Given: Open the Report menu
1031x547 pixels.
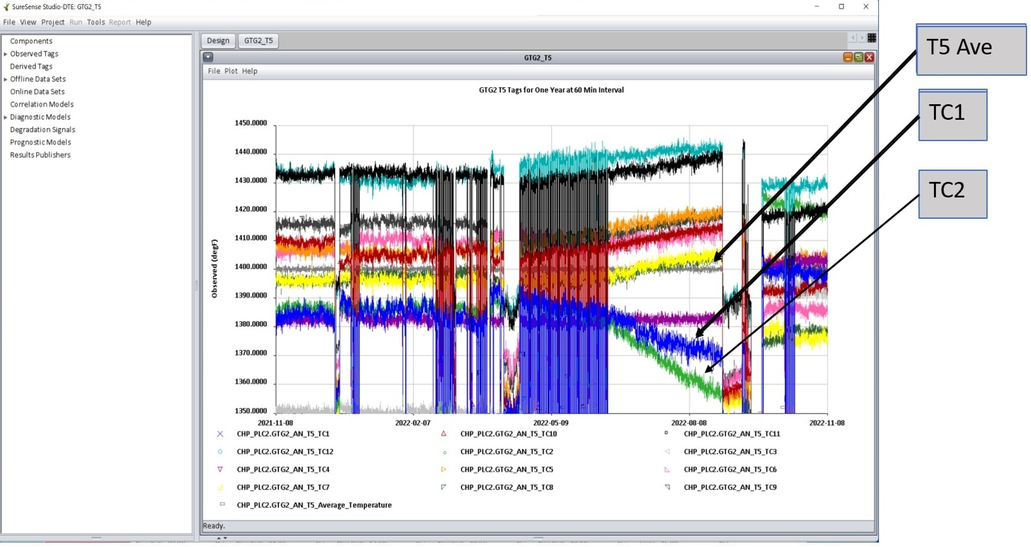Looking at the screenshot, I should pos(120,22).
